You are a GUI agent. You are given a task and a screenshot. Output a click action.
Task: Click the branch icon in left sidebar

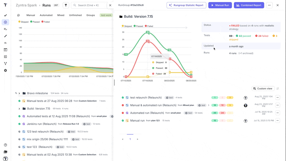pyautogui.click(x=5, y=64)
